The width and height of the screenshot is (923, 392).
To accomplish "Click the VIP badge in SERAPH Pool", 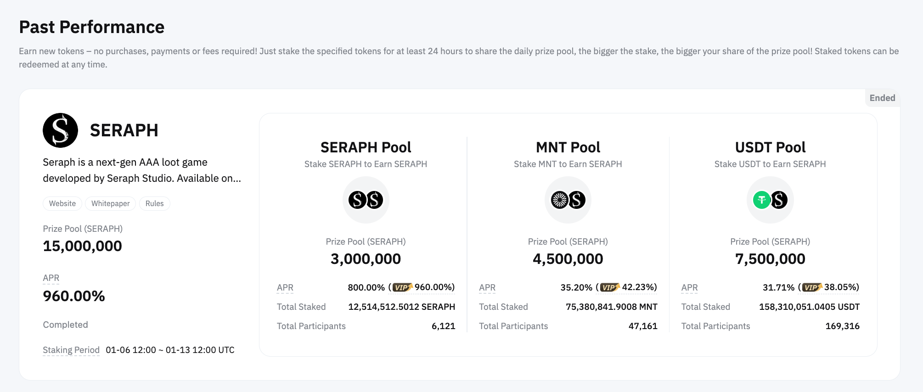I will point(402,287).
